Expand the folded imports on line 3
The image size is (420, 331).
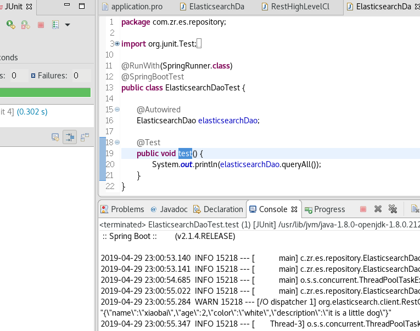pos(117,44)
